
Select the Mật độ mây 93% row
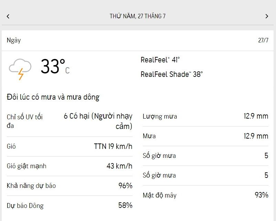coord(205,195)
